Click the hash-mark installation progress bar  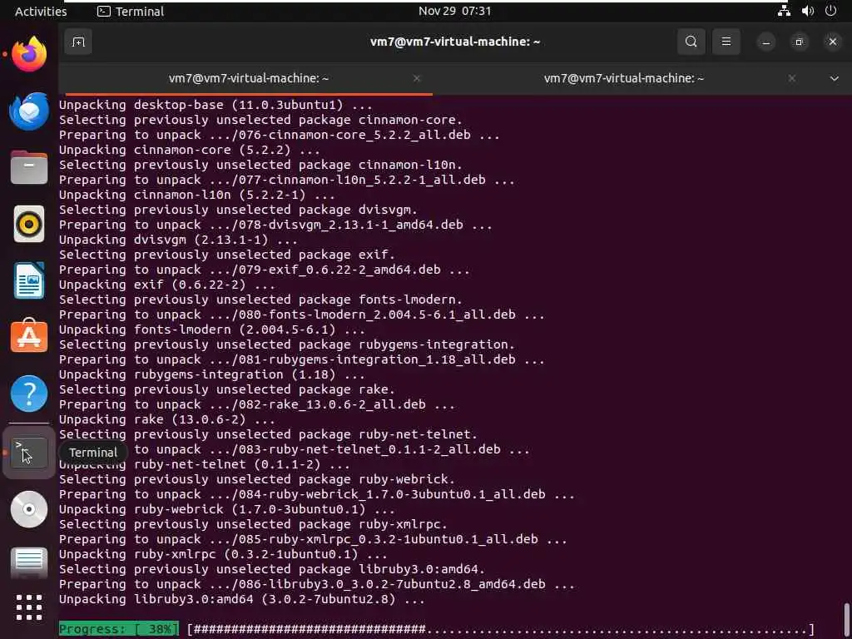500,629
